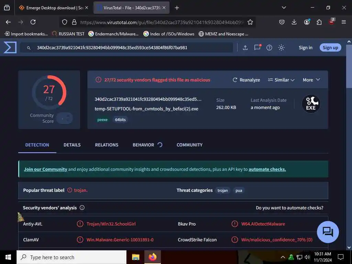The width and height of the screenshot is (352, 264).
Task: Open File Explorer from the taskbar
Action: pos(135,257)
